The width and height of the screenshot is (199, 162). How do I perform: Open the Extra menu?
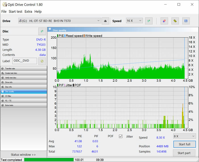coord(28,12)
